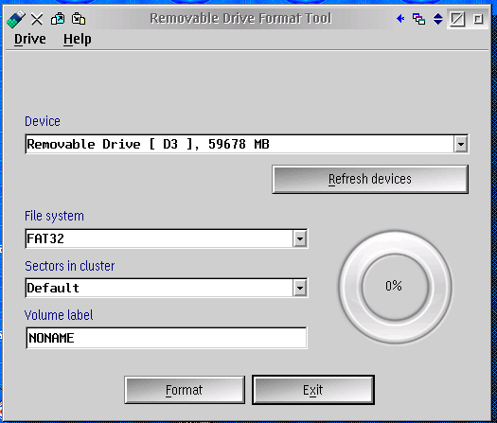The image size is (497, 423).
Task: Open the window list icon in title bar
Action: pos(418,19)
